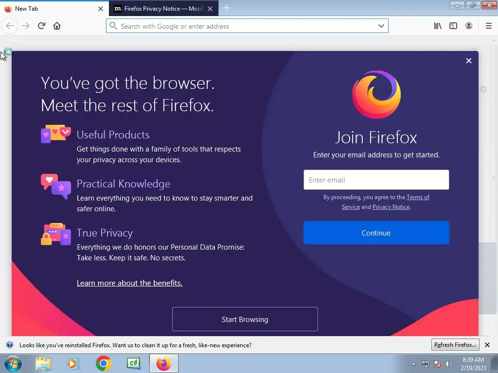
Task: Click the Practical Knowledge heading
Action: click(124, 184)
